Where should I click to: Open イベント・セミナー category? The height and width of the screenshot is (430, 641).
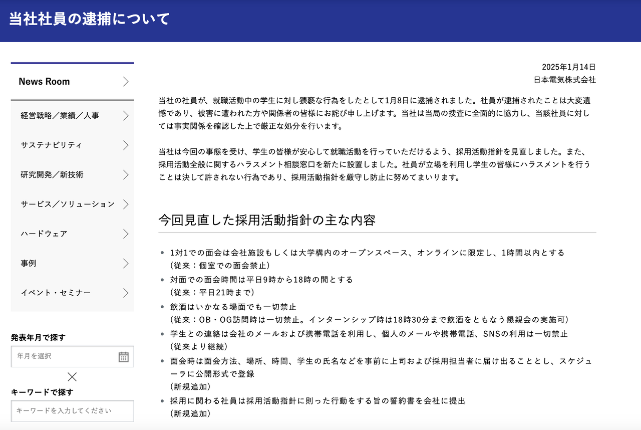click(x=72, y=293)
